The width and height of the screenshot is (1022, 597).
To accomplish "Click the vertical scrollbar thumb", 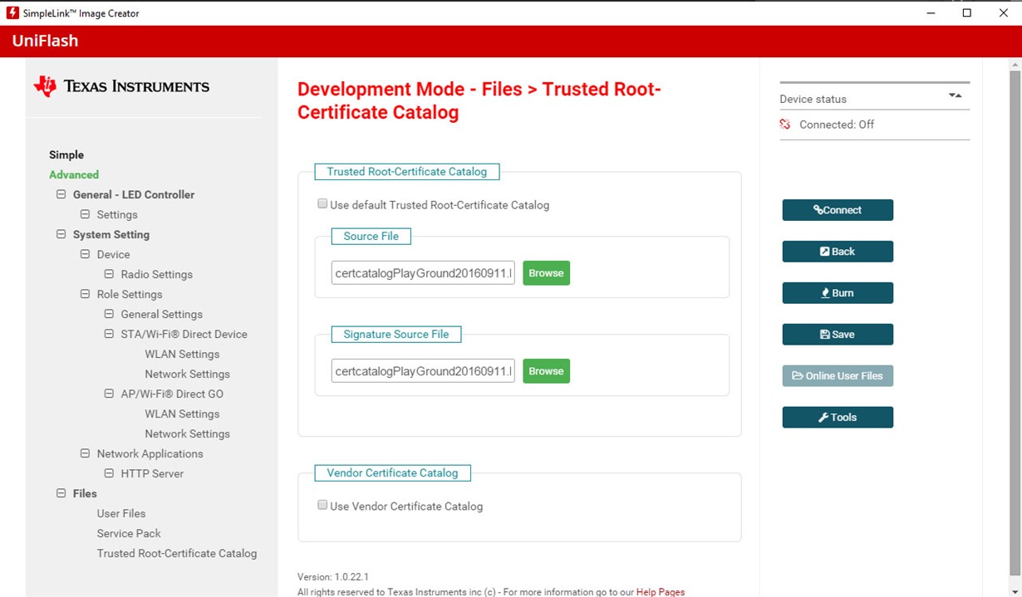I will [x=1015, y=324].
